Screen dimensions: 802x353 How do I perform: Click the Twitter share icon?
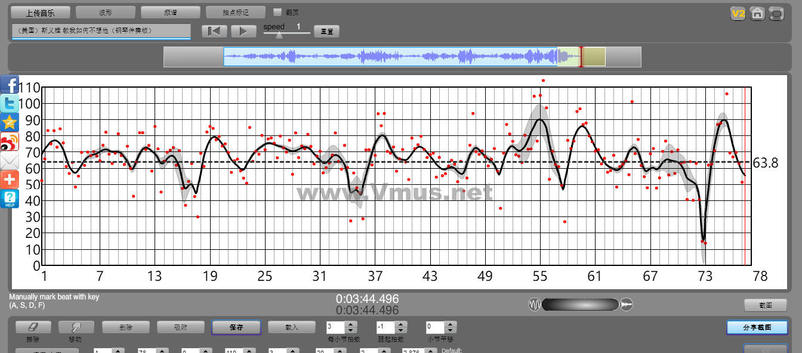pos(10,104)
